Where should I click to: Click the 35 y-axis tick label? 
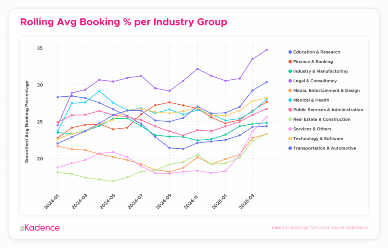click(40, 48)
